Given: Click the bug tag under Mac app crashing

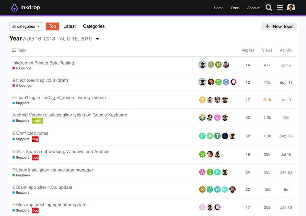Looking at the screenshot, I should (35, 210).
